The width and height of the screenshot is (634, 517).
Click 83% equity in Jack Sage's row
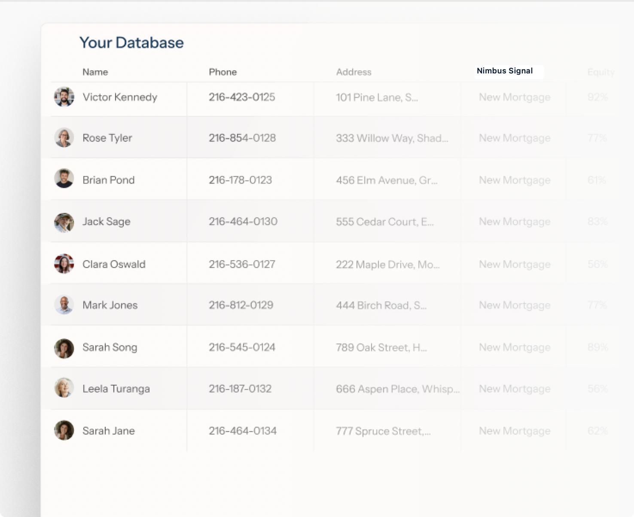pyautogui.click(x=597, y=222)
